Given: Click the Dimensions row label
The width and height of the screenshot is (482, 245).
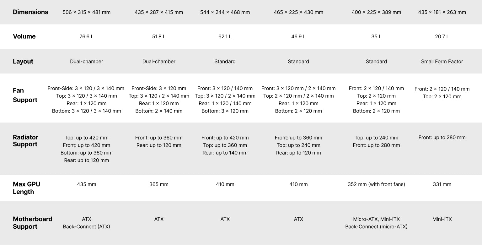Looking at the screenshot, I should tap(30, 12).
